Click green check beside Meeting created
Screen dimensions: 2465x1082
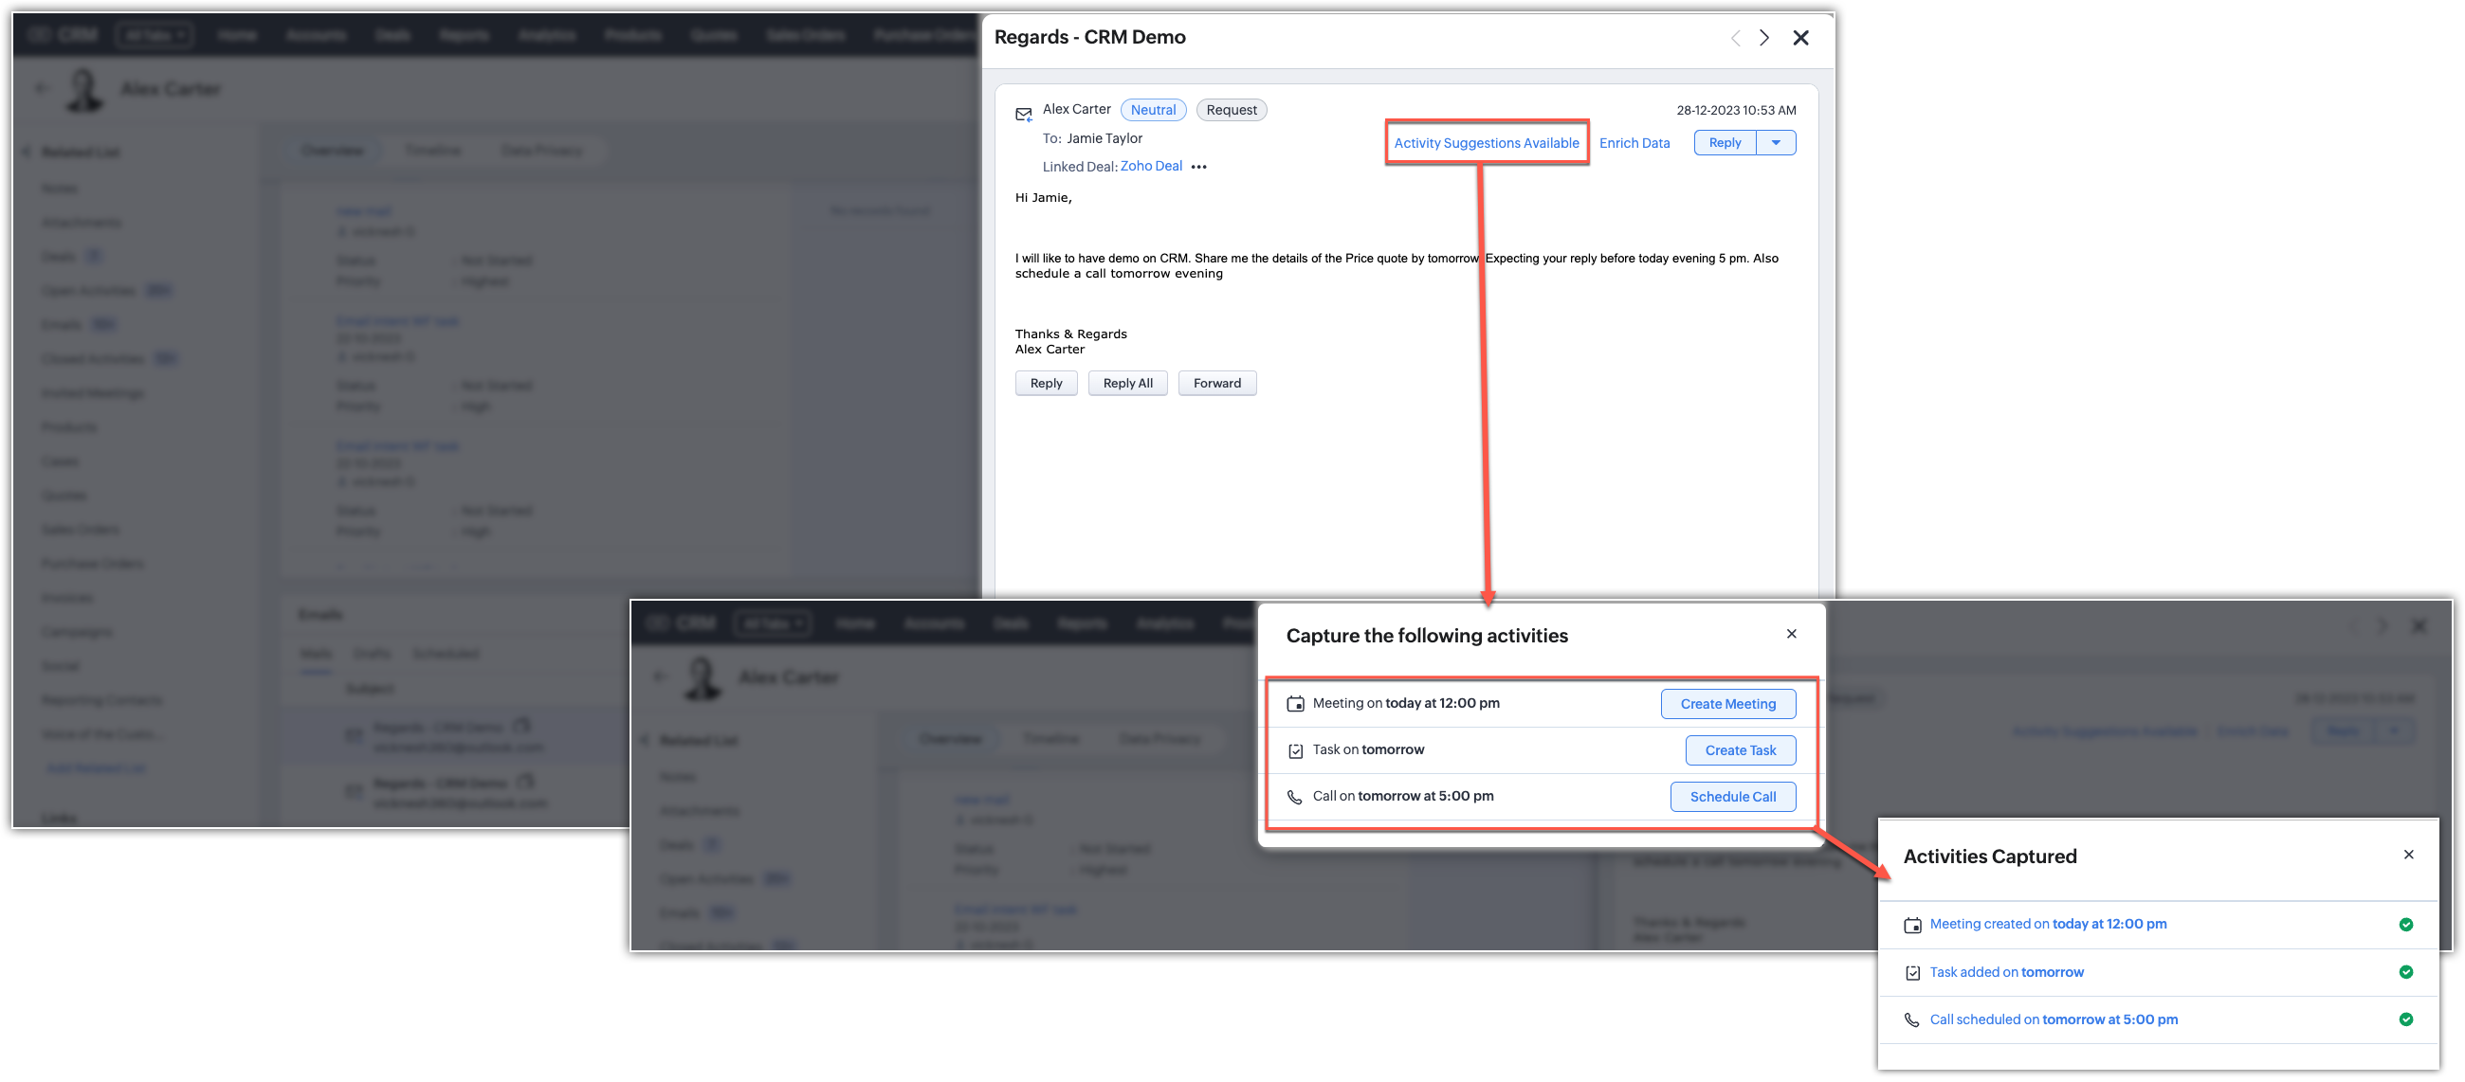pos(2405,924)
